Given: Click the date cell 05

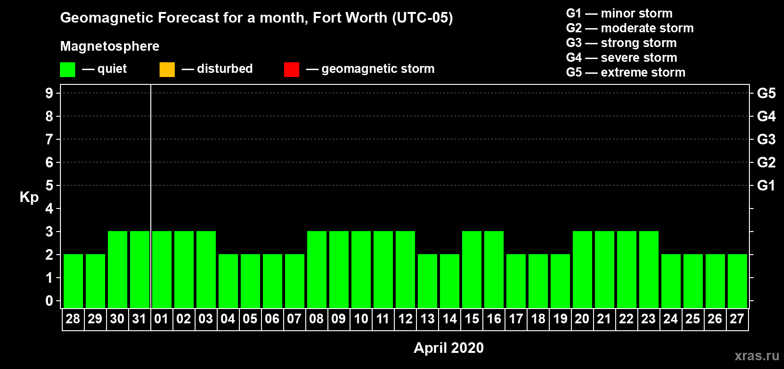Looking at the screenshot, I should pos(250,319).
